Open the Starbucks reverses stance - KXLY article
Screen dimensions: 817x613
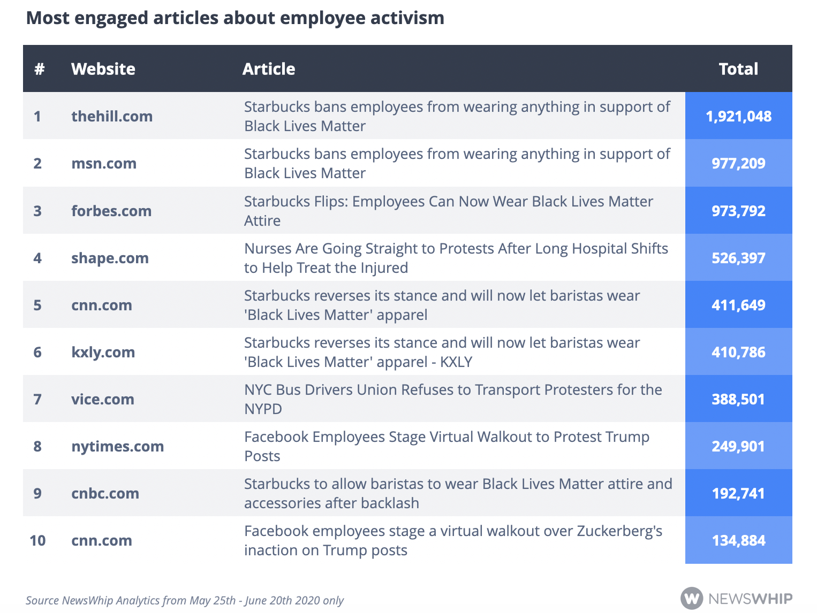click(x=442, y=352)
